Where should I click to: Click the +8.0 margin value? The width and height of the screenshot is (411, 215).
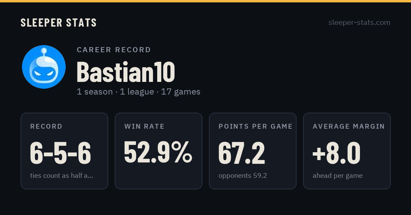point(336,153)
